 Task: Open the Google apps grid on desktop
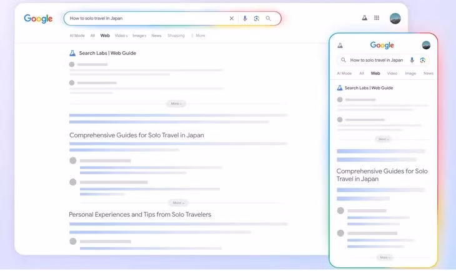(377, 17)
